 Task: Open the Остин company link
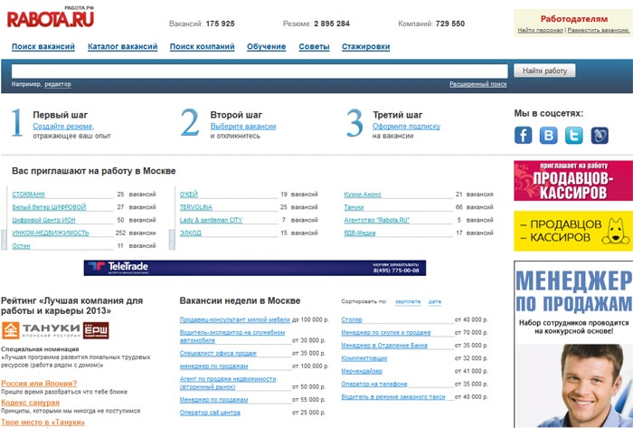[21, 246]
